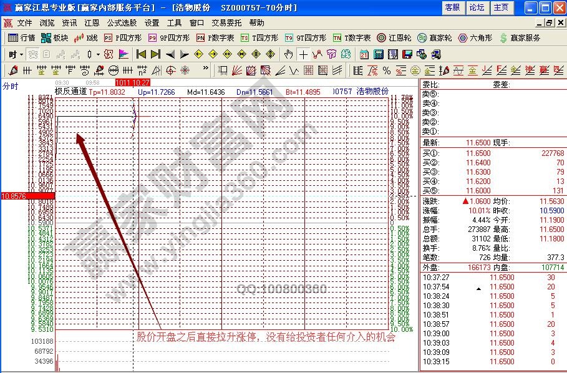Click the 客服 customer service button
This screenshot has width=567, height=373.
pos(452,7)
